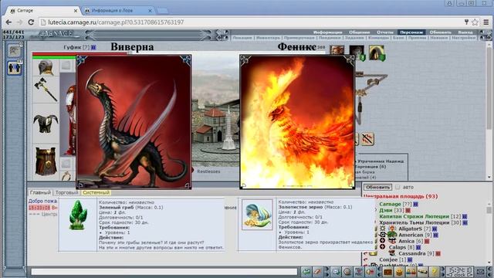494x278 pixels.
Task: Click the Обновить button in players list
Action: (x=377, y=187)
